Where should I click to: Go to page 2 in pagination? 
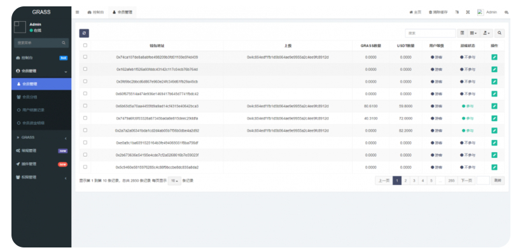(x=405, y=181)
